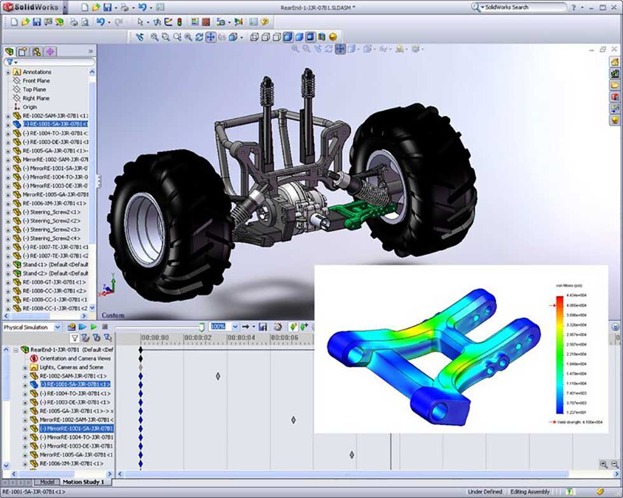623x498 pixels.
Task: Open Print Preview from the Standard toolbar
Action: 85,22
